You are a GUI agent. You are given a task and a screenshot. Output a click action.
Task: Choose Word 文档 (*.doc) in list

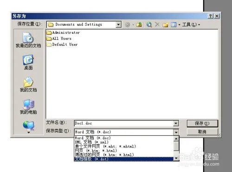coord(123,138)
